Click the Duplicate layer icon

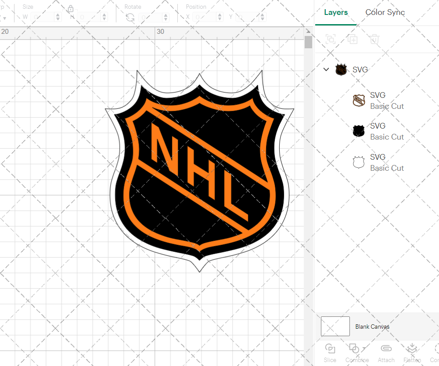click(352, 39)
